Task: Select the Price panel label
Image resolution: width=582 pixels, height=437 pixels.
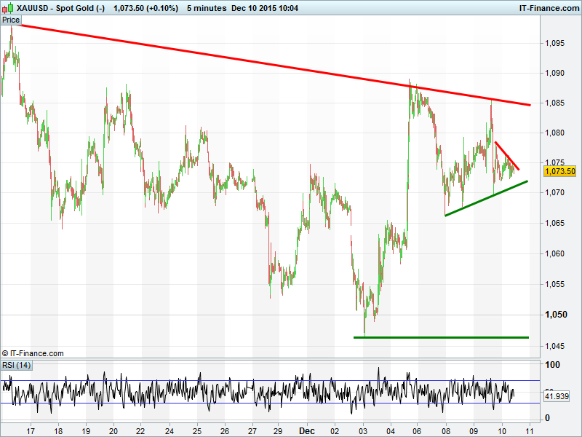Action: tap(11, 20)
